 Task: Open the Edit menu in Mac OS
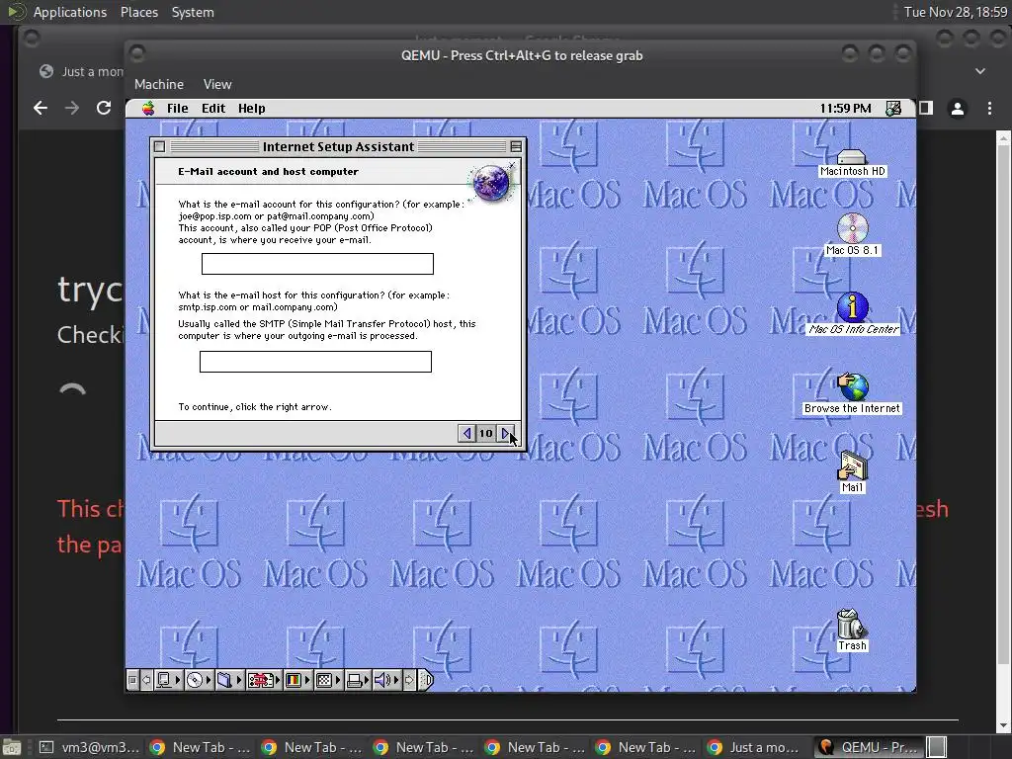[213, 109]
